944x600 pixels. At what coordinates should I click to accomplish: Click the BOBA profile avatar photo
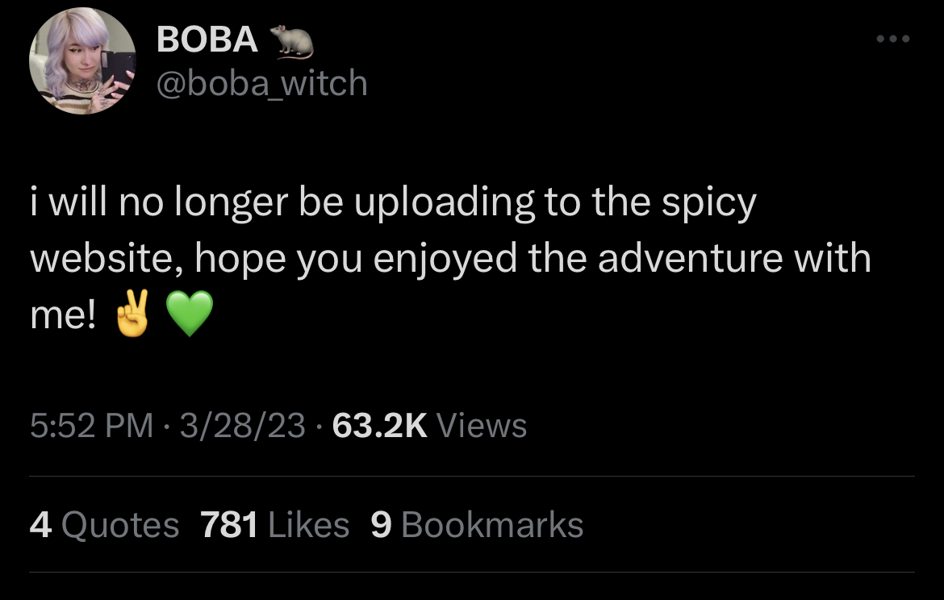[82, 60]
